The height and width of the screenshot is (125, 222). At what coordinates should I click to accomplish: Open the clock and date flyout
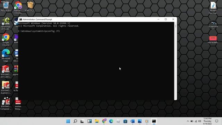(x=207, y=121)
